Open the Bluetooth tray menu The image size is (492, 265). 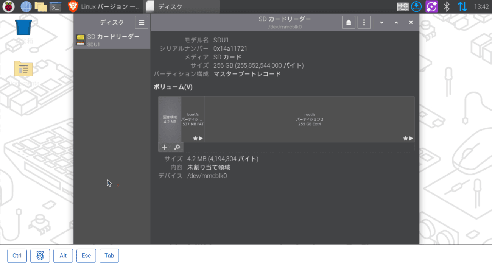point(447,6)
